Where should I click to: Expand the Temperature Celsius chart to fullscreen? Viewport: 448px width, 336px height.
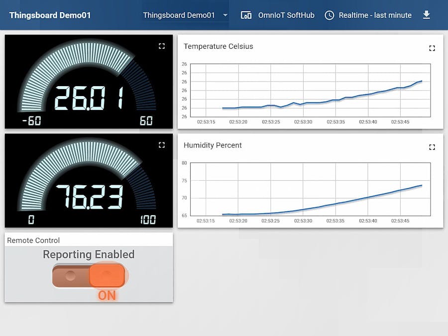coord(432,48)
